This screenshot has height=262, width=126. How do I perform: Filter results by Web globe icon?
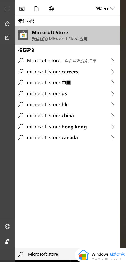coord(51,9)
